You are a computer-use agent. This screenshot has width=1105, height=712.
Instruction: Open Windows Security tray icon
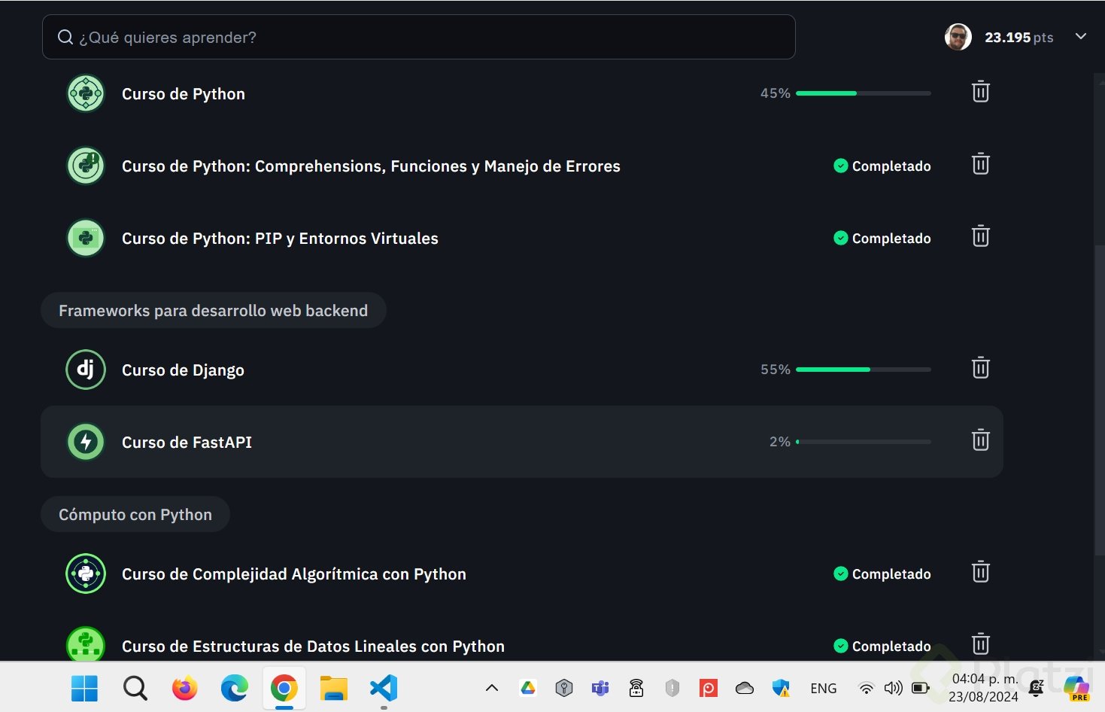(781, 688)
